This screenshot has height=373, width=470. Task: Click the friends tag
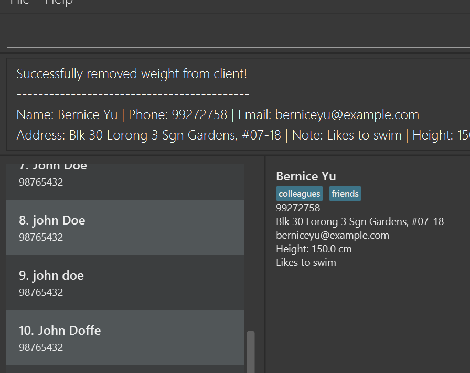[345, 194]
